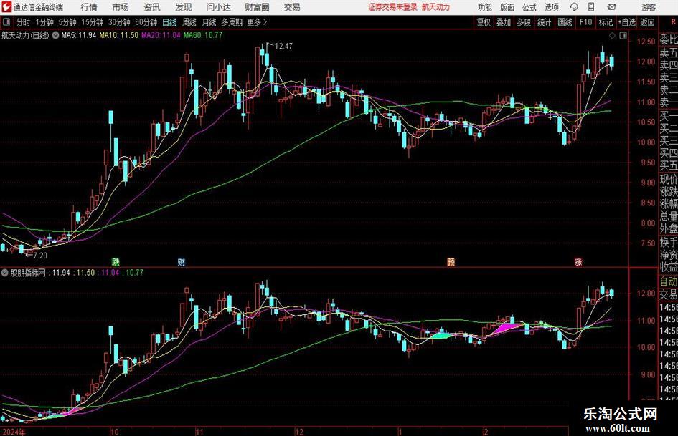Click the 涨 event marker on the chart
The image size is (678, 436).
pos(578,261)
